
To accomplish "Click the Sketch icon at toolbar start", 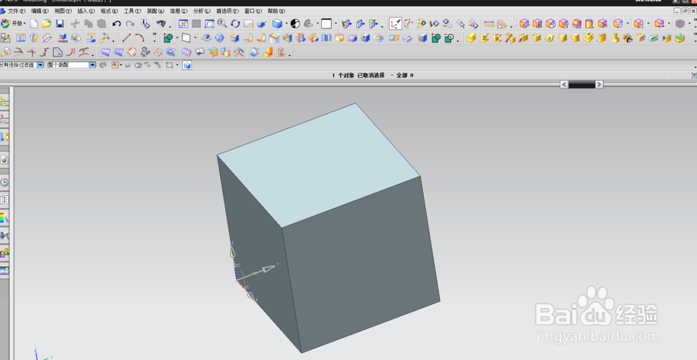I will coord(6,38).
